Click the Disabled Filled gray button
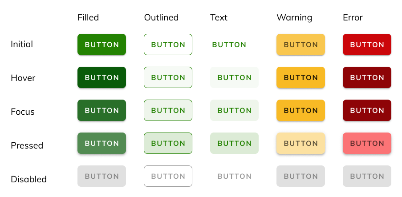Image resolution: width=402 pixels, height=197 pixels. 102,176
